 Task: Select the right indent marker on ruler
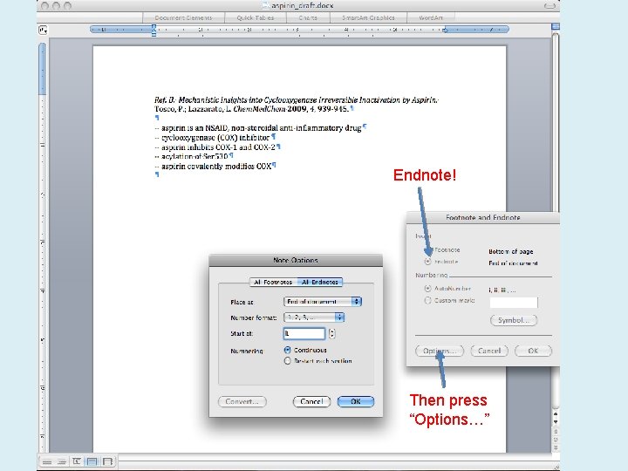point(445,31)
